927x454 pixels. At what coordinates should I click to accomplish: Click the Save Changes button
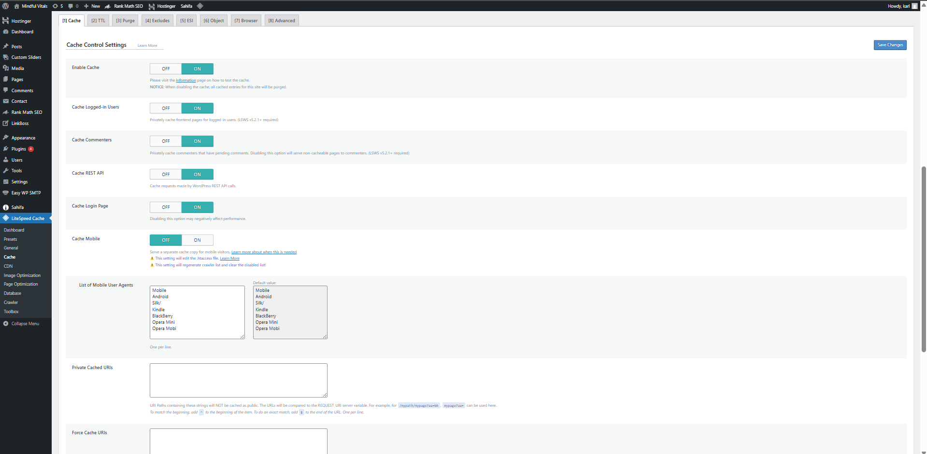(890, 45)
